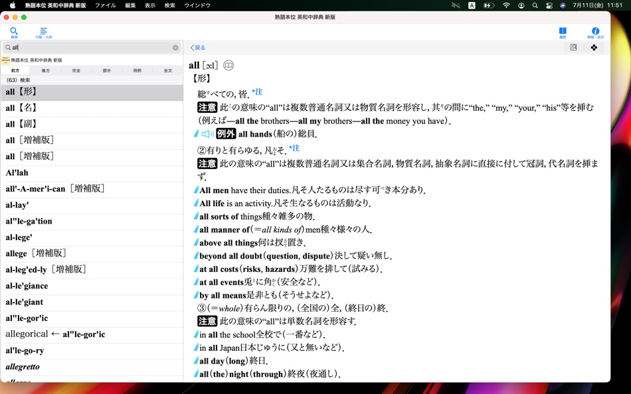
Task: Click the 熟語本位 英和中辞典 dictionary thumbnail icon
Action: click(x=5, y=60)
